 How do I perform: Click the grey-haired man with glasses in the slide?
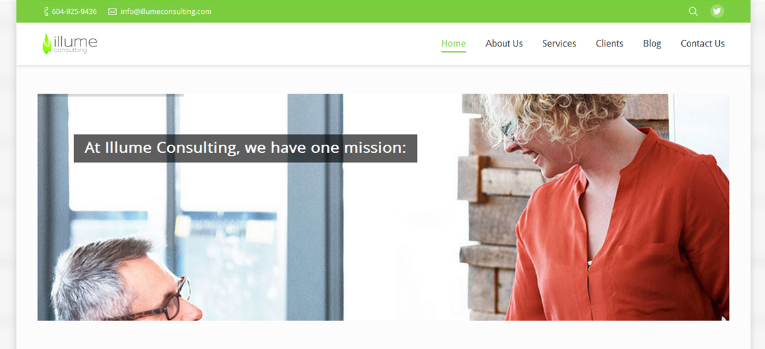click(x=126, y=279)
